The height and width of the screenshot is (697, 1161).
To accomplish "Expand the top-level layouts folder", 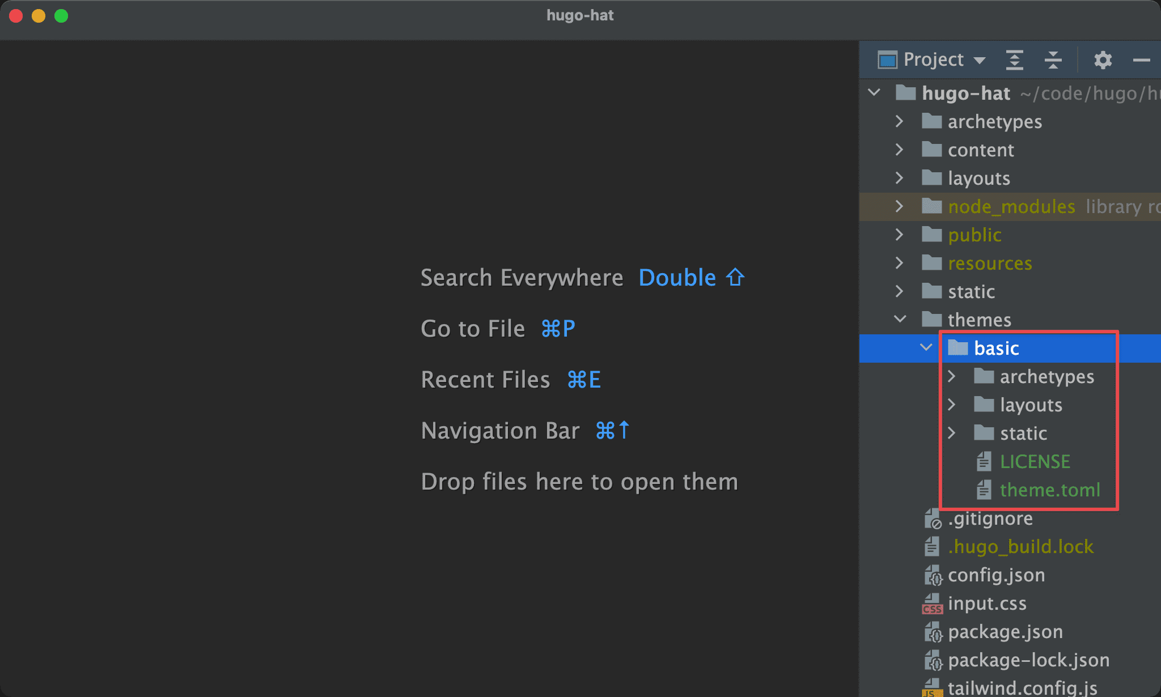I will pyautogui.click(x=900, y=177).
